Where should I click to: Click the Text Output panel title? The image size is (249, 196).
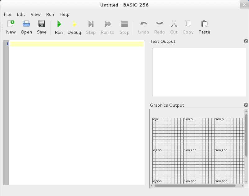click(163, 41)
